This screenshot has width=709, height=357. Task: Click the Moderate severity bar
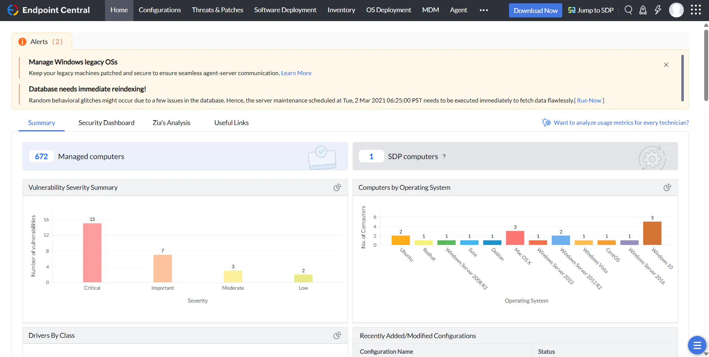pyautogui.click(x=233, y=276)
